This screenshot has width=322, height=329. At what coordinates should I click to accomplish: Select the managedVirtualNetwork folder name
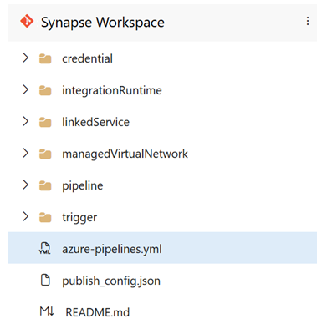(x=125, y=154)
